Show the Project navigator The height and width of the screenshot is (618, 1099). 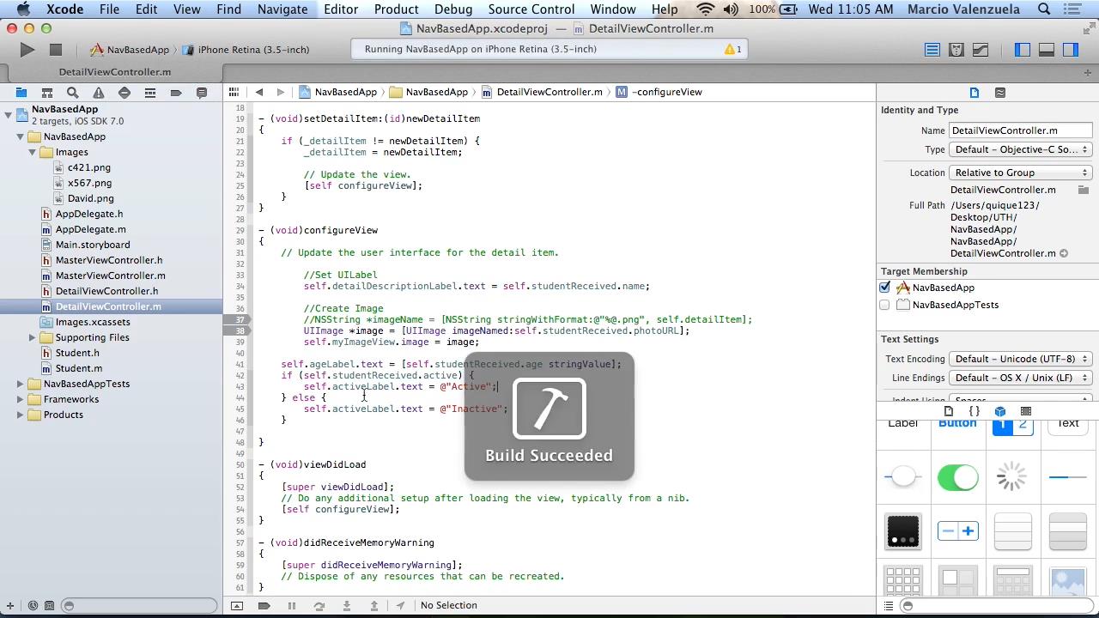21,92
